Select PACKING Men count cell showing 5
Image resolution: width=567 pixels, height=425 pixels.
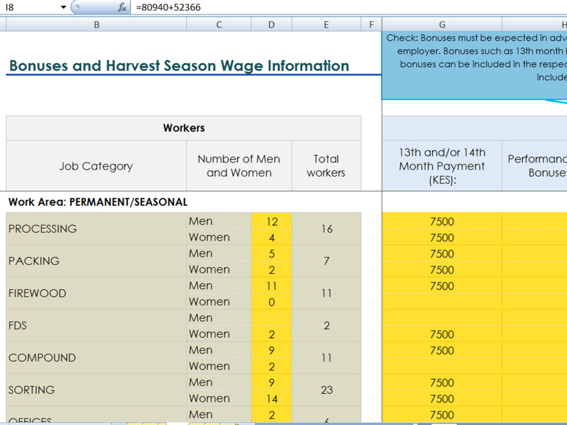[x=272, y=253]
